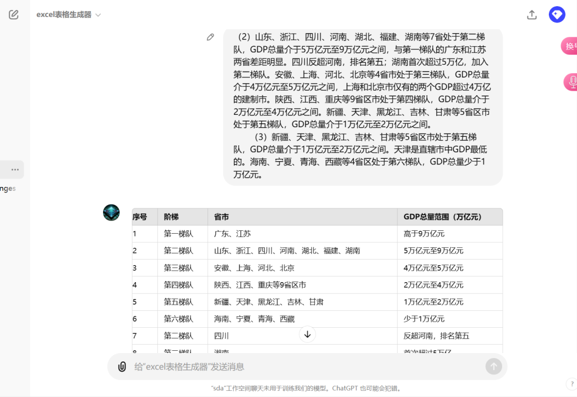The image size is (577, 397).
Task: Click the blue diamond profile icon
Action: coord(557,14)
